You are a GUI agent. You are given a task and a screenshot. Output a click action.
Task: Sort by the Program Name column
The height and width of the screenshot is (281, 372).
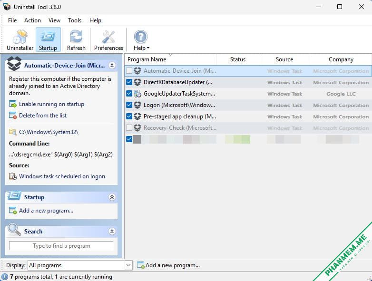pyautogui.click(x=170, y=59)
